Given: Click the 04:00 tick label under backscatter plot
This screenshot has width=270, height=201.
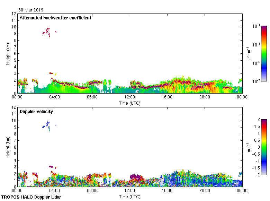Looking at the screenshot, I should point(55,97).
